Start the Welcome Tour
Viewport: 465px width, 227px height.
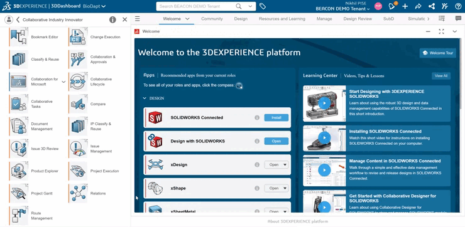438,53
